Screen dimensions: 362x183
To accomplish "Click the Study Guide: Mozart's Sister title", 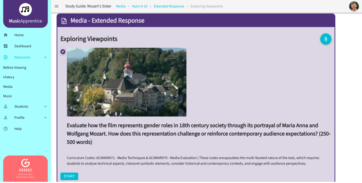I will (x=88, y=6).
